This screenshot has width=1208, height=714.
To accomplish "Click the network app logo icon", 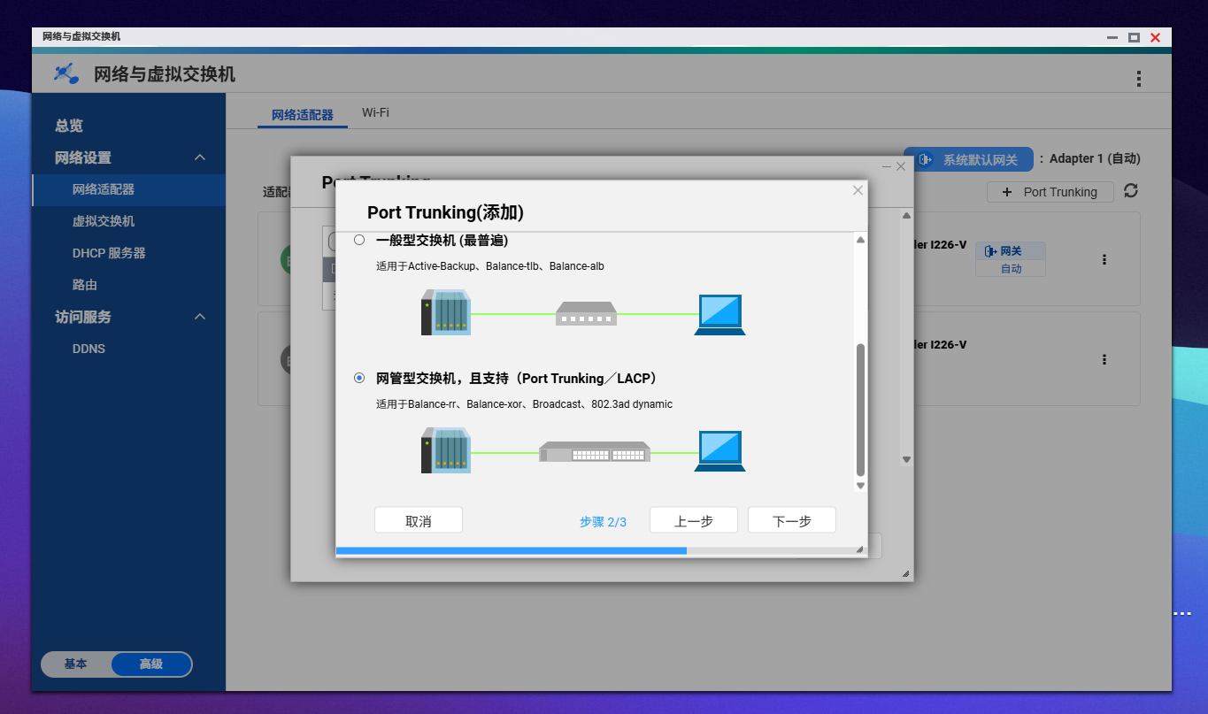I will [x=66, y=74].
